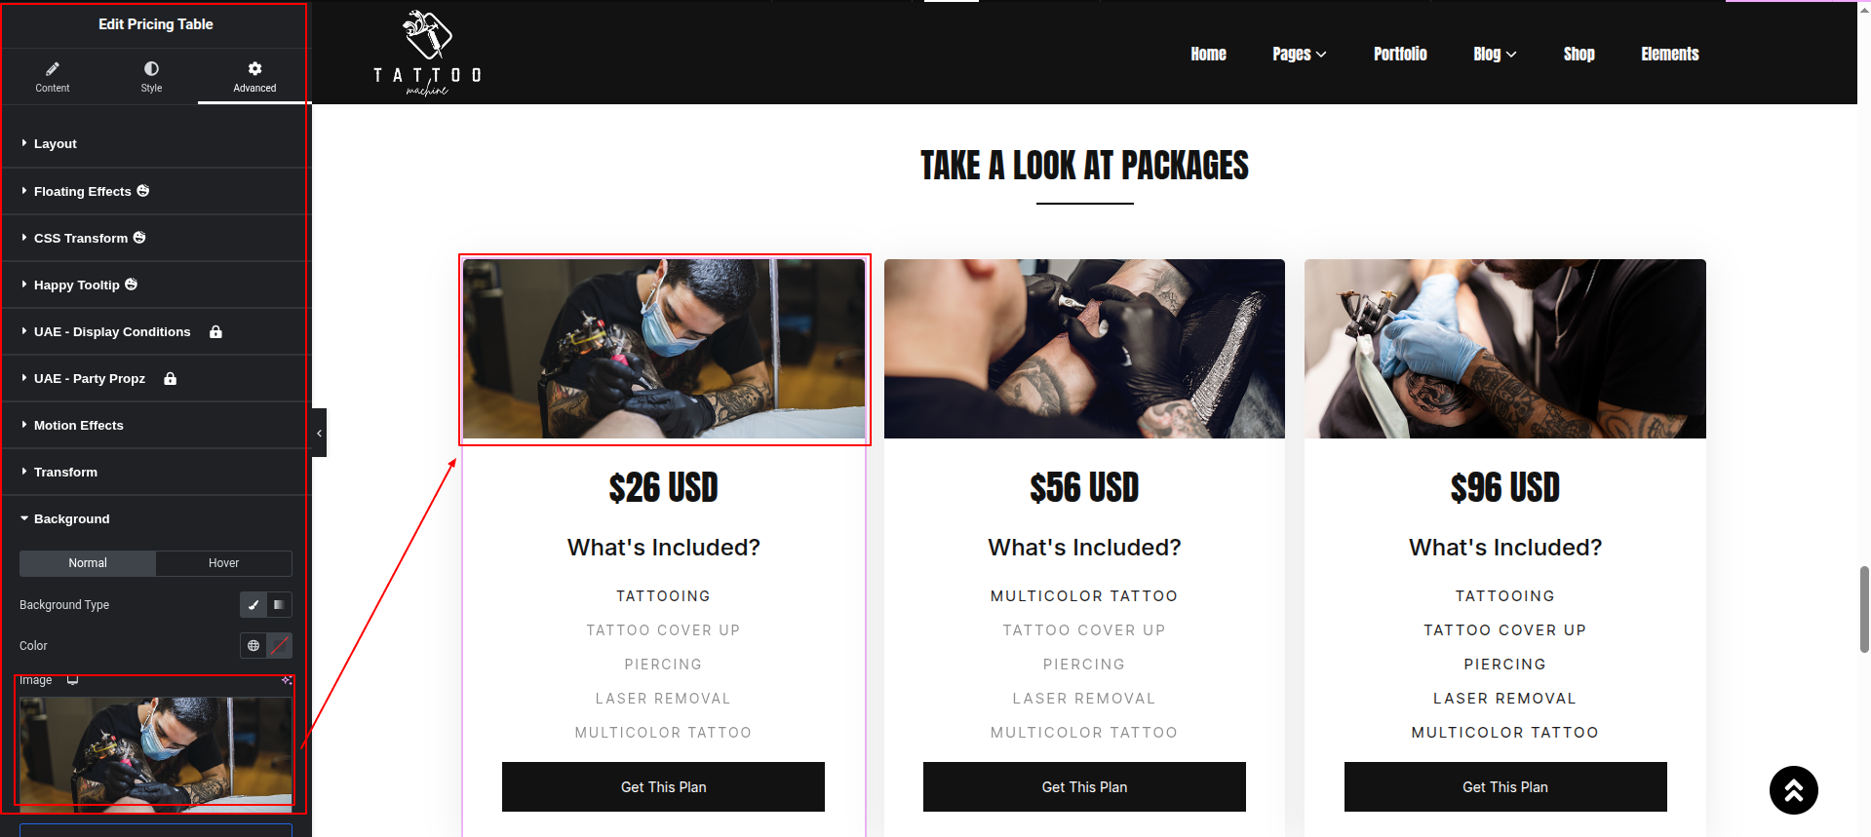Screen dimensions: 1871x837
Task: Open the background color swatch picker
Action: 279,645
